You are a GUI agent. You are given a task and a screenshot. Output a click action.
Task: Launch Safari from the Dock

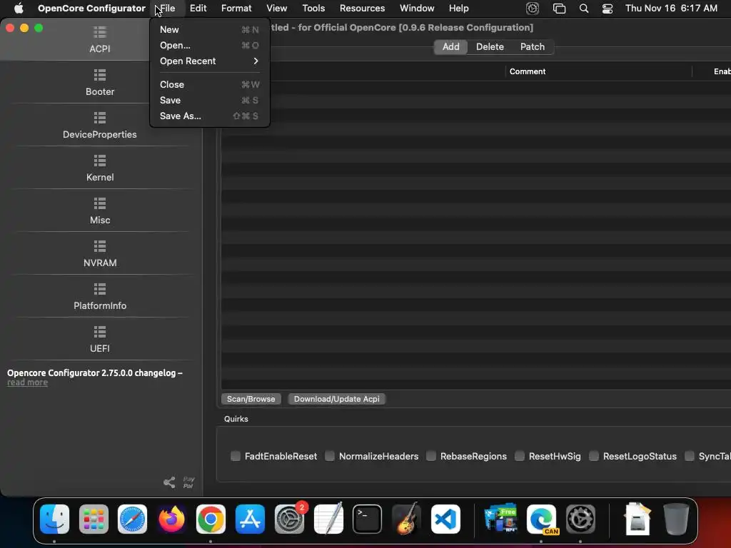132,519
